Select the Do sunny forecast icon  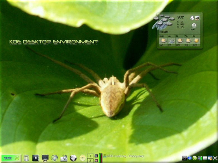[196, 41]
